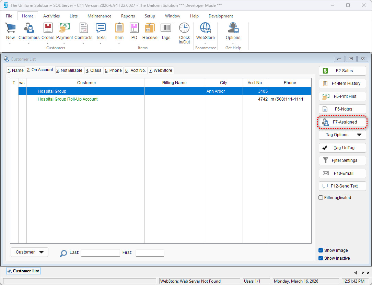Click the Tags barcode icon
This screenshot has height=285, width=372.
pyautogui.click(x=166, y=28)
